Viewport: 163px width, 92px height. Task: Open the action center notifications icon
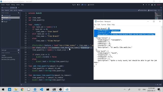coord(159,89)
